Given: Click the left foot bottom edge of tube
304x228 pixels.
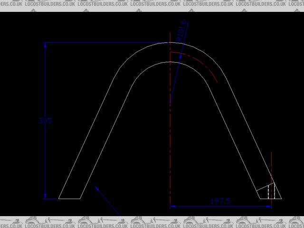Looking at the screenshot, I should pos(69,199).
